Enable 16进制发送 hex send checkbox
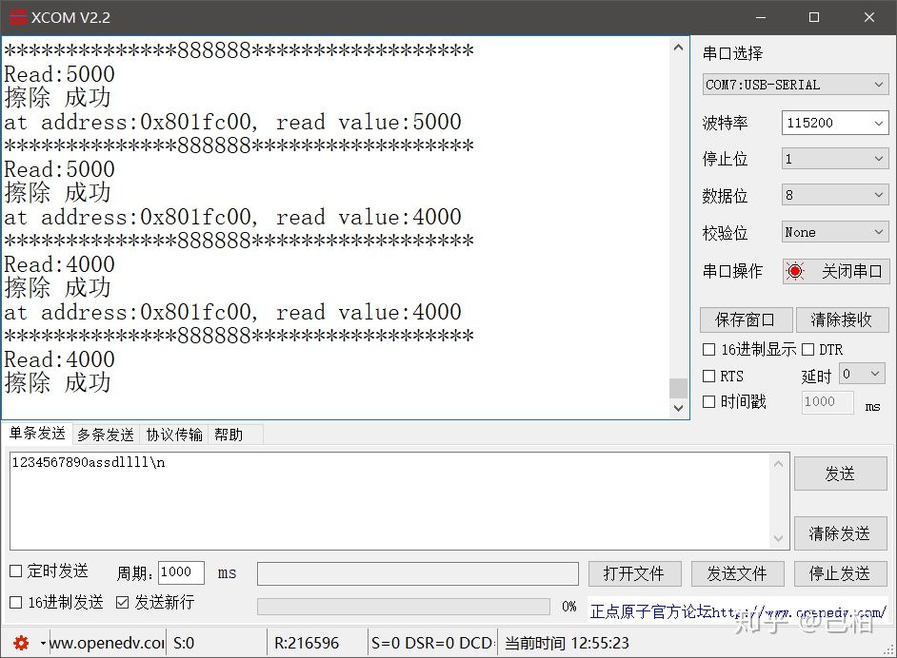Screen dimensions: 897x658 click(x=16, y=602)
